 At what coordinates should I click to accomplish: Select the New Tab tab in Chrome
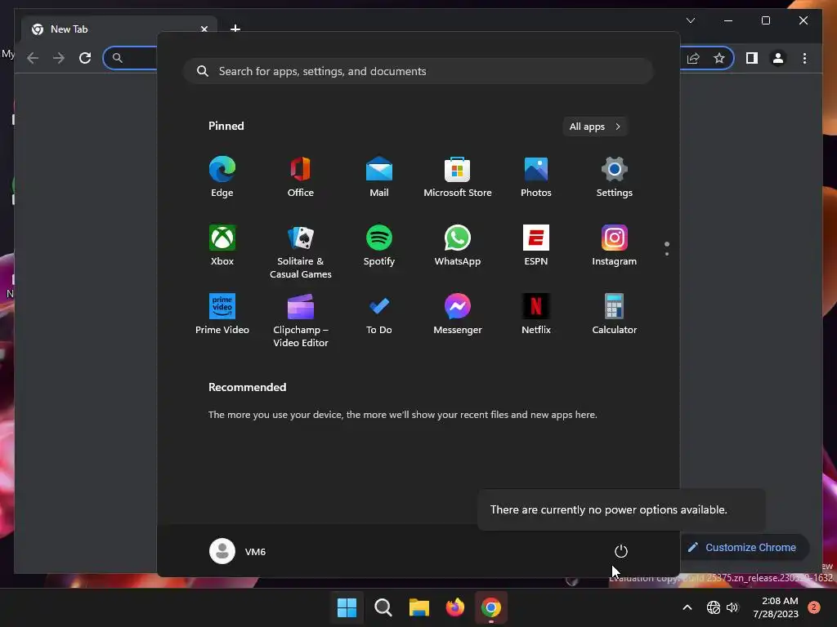point(120,29)
